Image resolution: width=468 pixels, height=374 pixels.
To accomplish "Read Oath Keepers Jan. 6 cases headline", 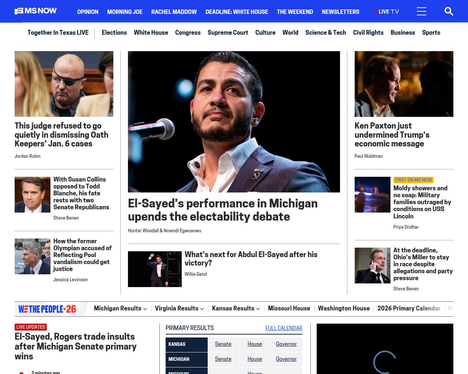I will 61,135.
